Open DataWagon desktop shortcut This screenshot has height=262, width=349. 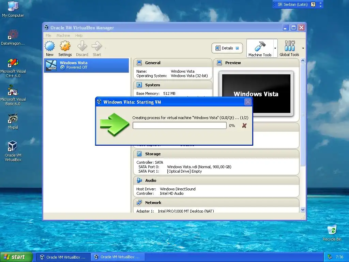pyautogui.click(x=13, y=38)
